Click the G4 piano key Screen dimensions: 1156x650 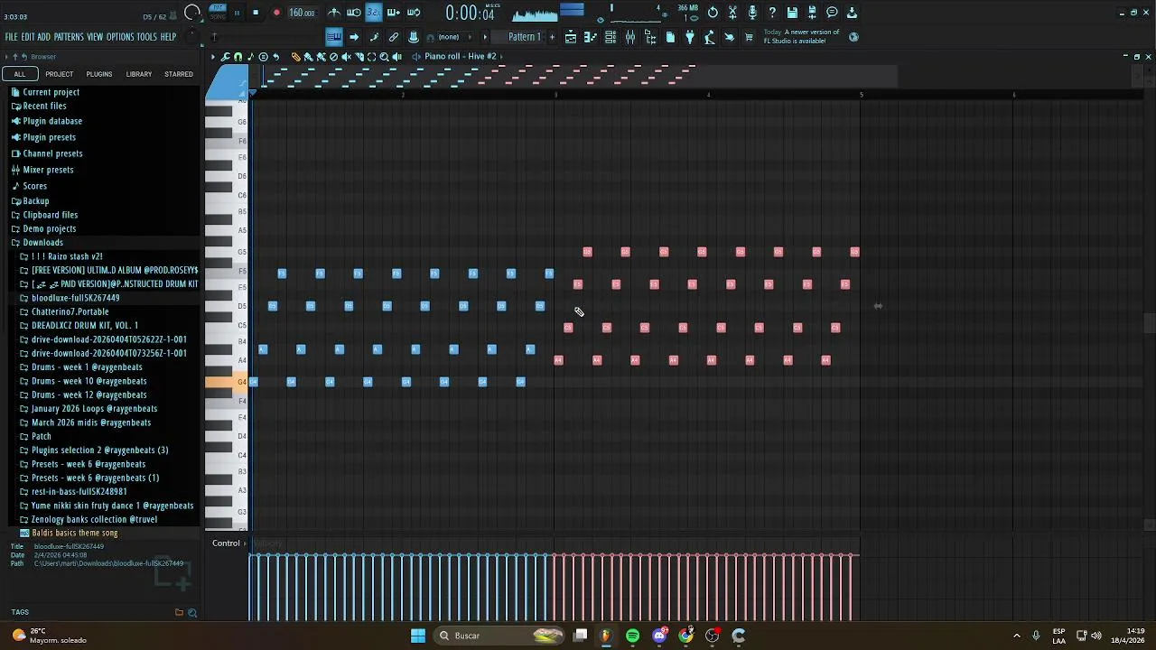(228, 382)
